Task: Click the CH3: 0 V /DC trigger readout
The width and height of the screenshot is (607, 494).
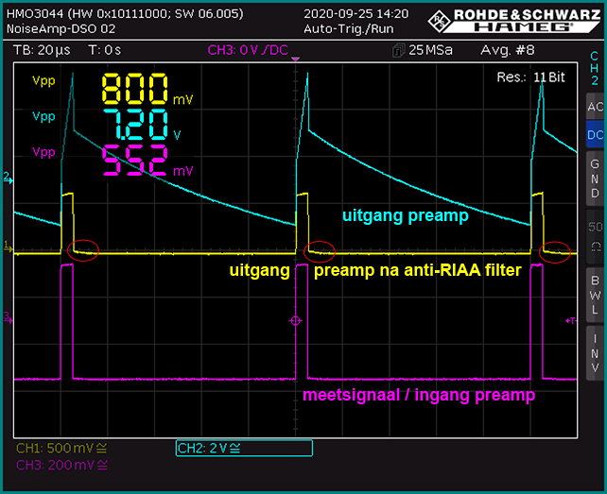Action: [x=248, y=50]
